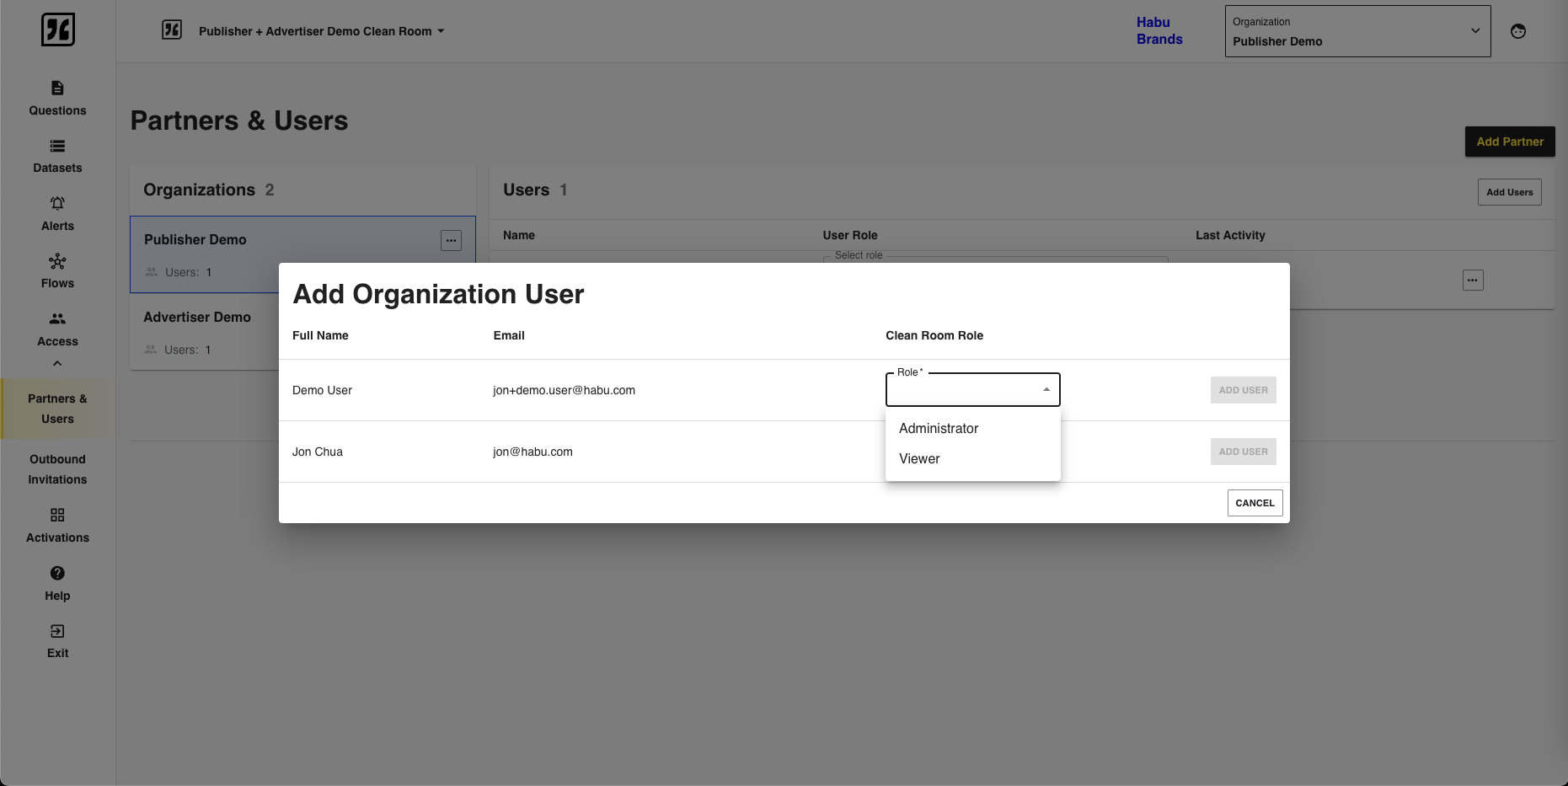The width and height of the screenshot is (1568, 786).
Task: Open the Partners & Users menu item
Action: (57, 409)
